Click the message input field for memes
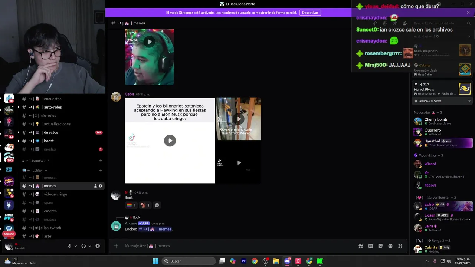475x267 pixels. (237, 246)
